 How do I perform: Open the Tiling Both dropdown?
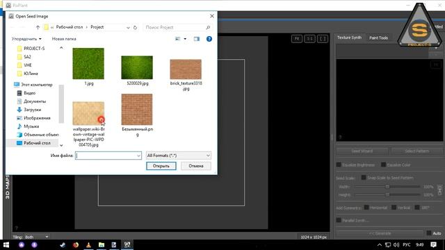[x=37, y=237]
